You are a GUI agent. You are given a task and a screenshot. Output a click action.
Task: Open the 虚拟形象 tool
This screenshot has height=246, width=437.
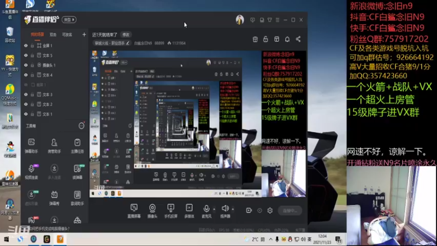(x=31, y=198)
